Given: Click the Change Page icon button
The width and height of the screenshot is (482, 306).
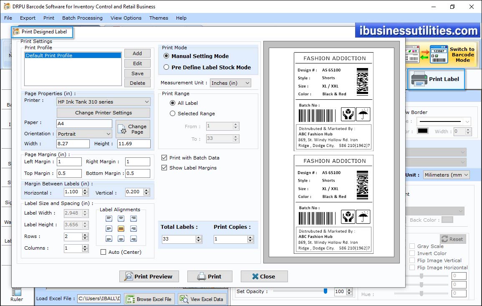Looking at the screenshot, I should coord(133,129).
